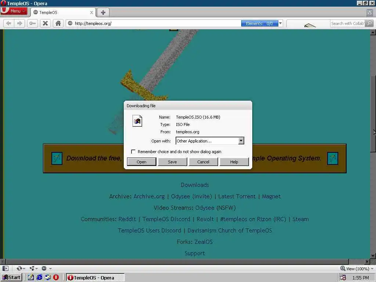Open the closed tabs trash icon
This screenshot has height=282, width=376.
coord(370,13)
